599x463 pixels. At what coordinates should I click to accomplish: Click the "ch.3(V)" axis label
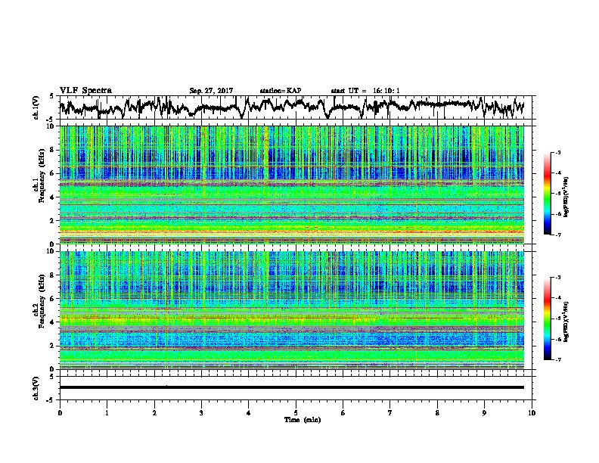pyautogui.click(x=36, y=388)
